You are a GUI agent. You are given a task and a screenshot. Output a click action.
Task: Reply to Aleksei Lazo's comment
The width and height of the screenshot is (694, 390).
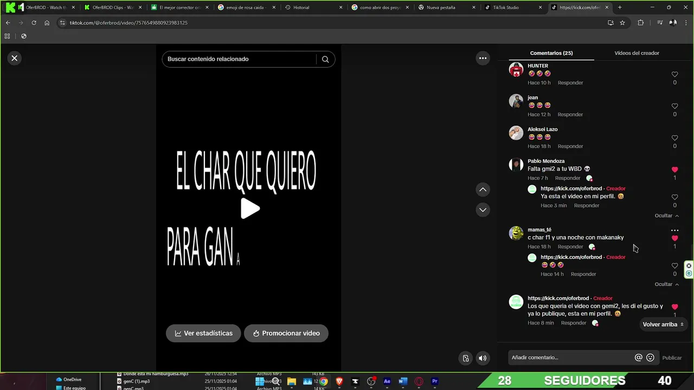tap(570, 146)
